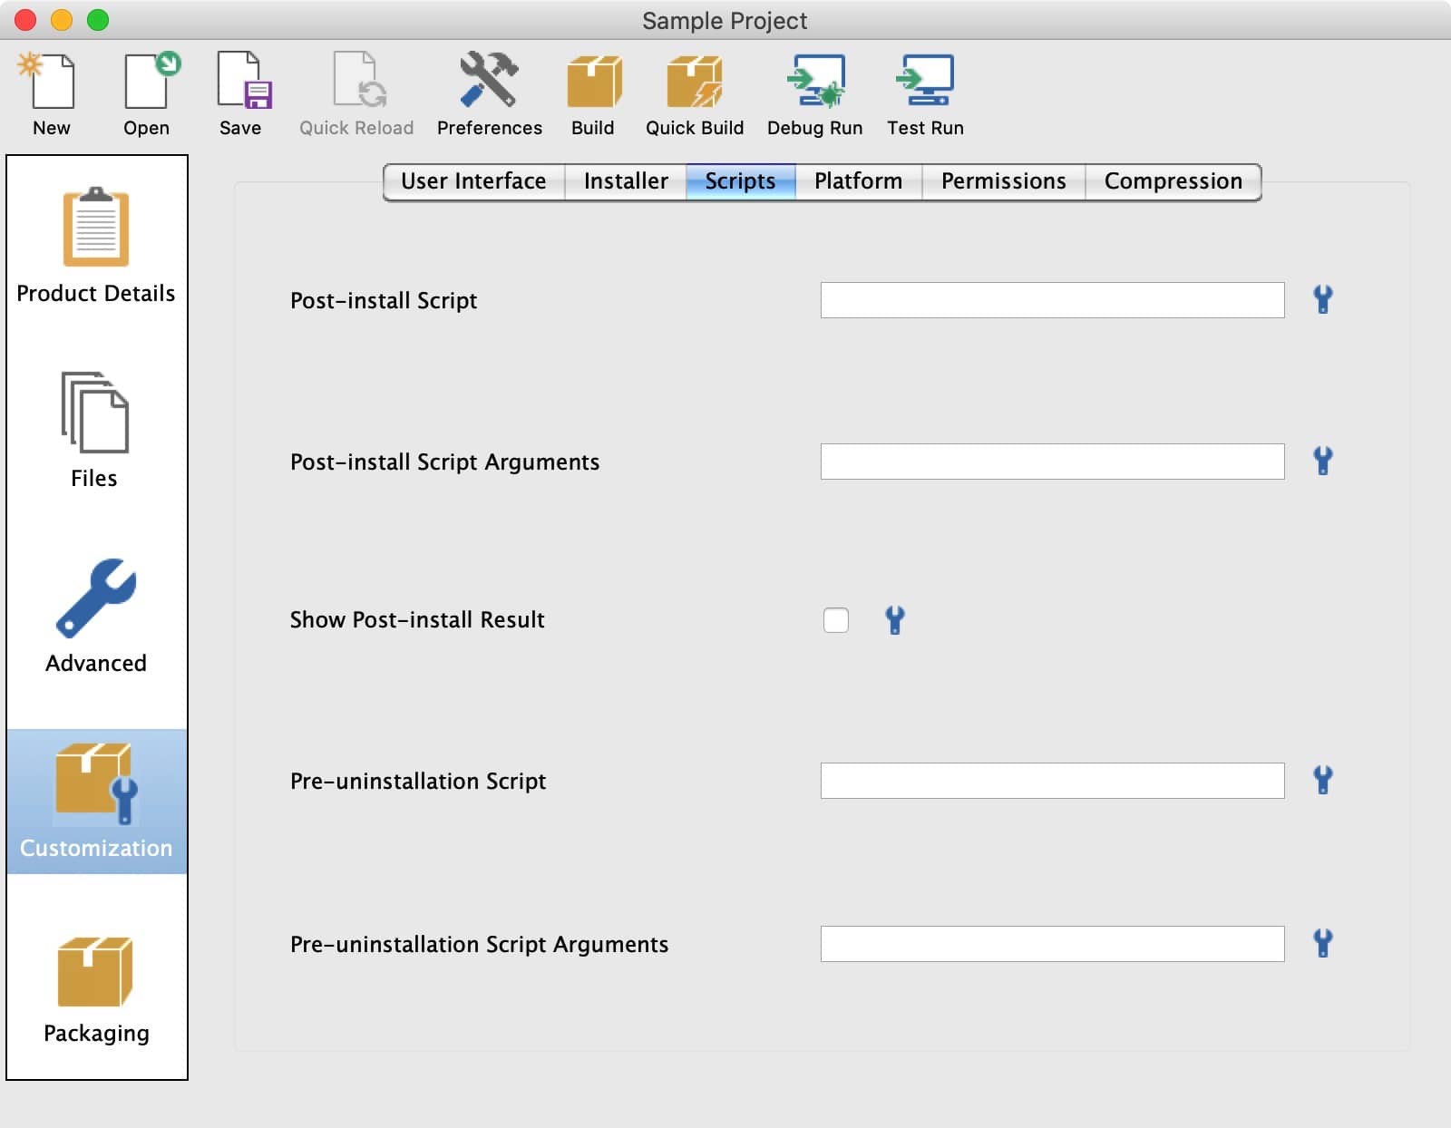
Task: Focus the Post-install Script field
Action: point(1052,300)
